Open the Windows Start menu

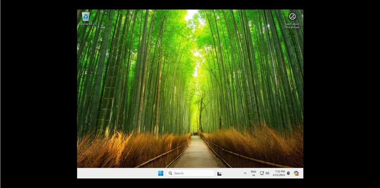[x=161, y=173]
